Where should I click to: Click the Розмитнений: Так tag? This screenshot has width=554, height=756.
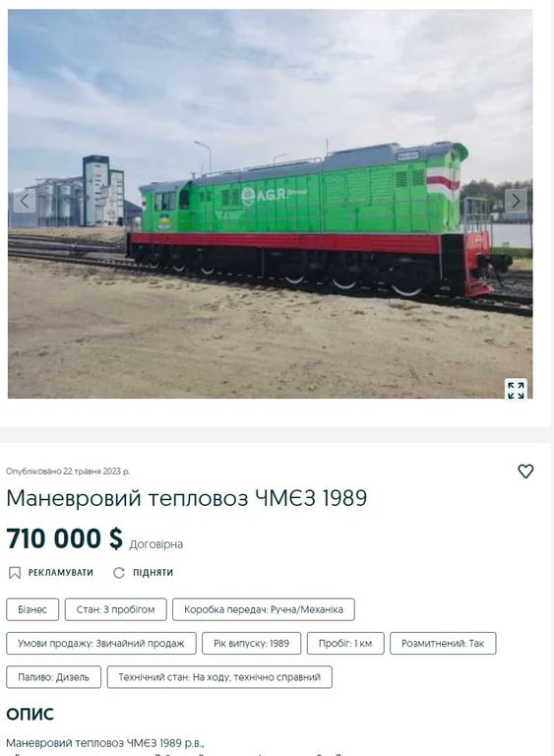tap(443, 643)
